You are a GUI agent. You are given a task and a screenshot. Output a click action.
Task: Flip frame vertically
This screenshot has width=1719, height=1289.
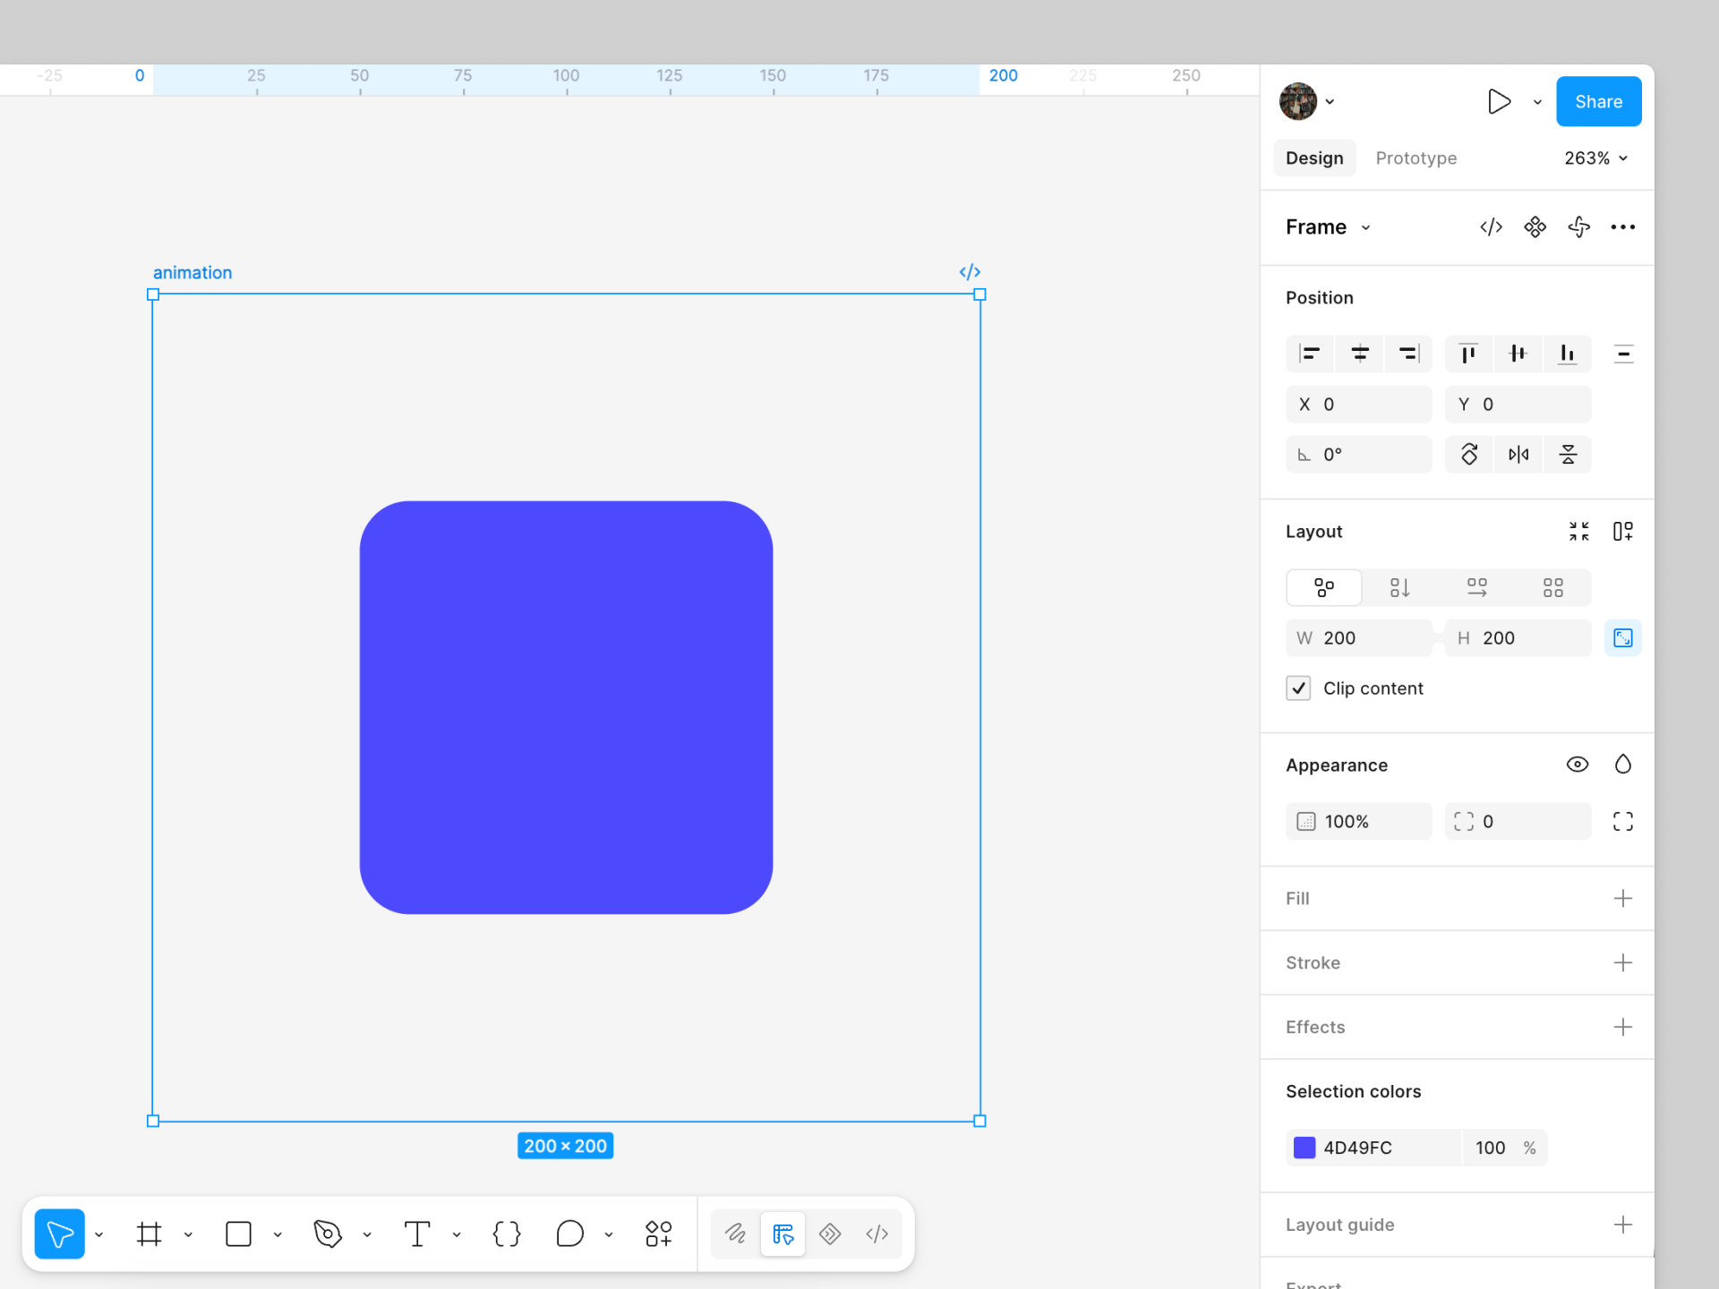[1568, 455]
